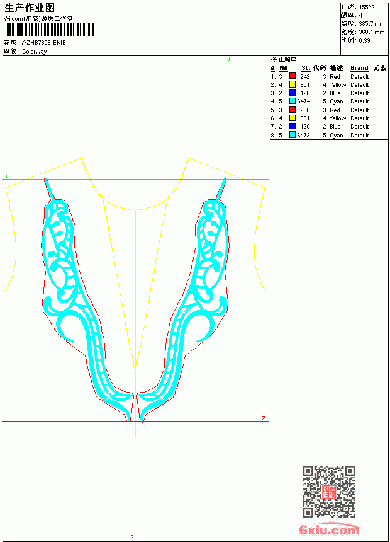Click the St. column header
Viewport: 390px width, 542px height.
[x=306, y=68]
